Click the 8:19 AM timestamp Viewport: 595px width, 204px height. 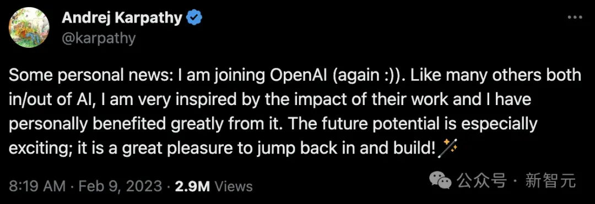(37, 186)
